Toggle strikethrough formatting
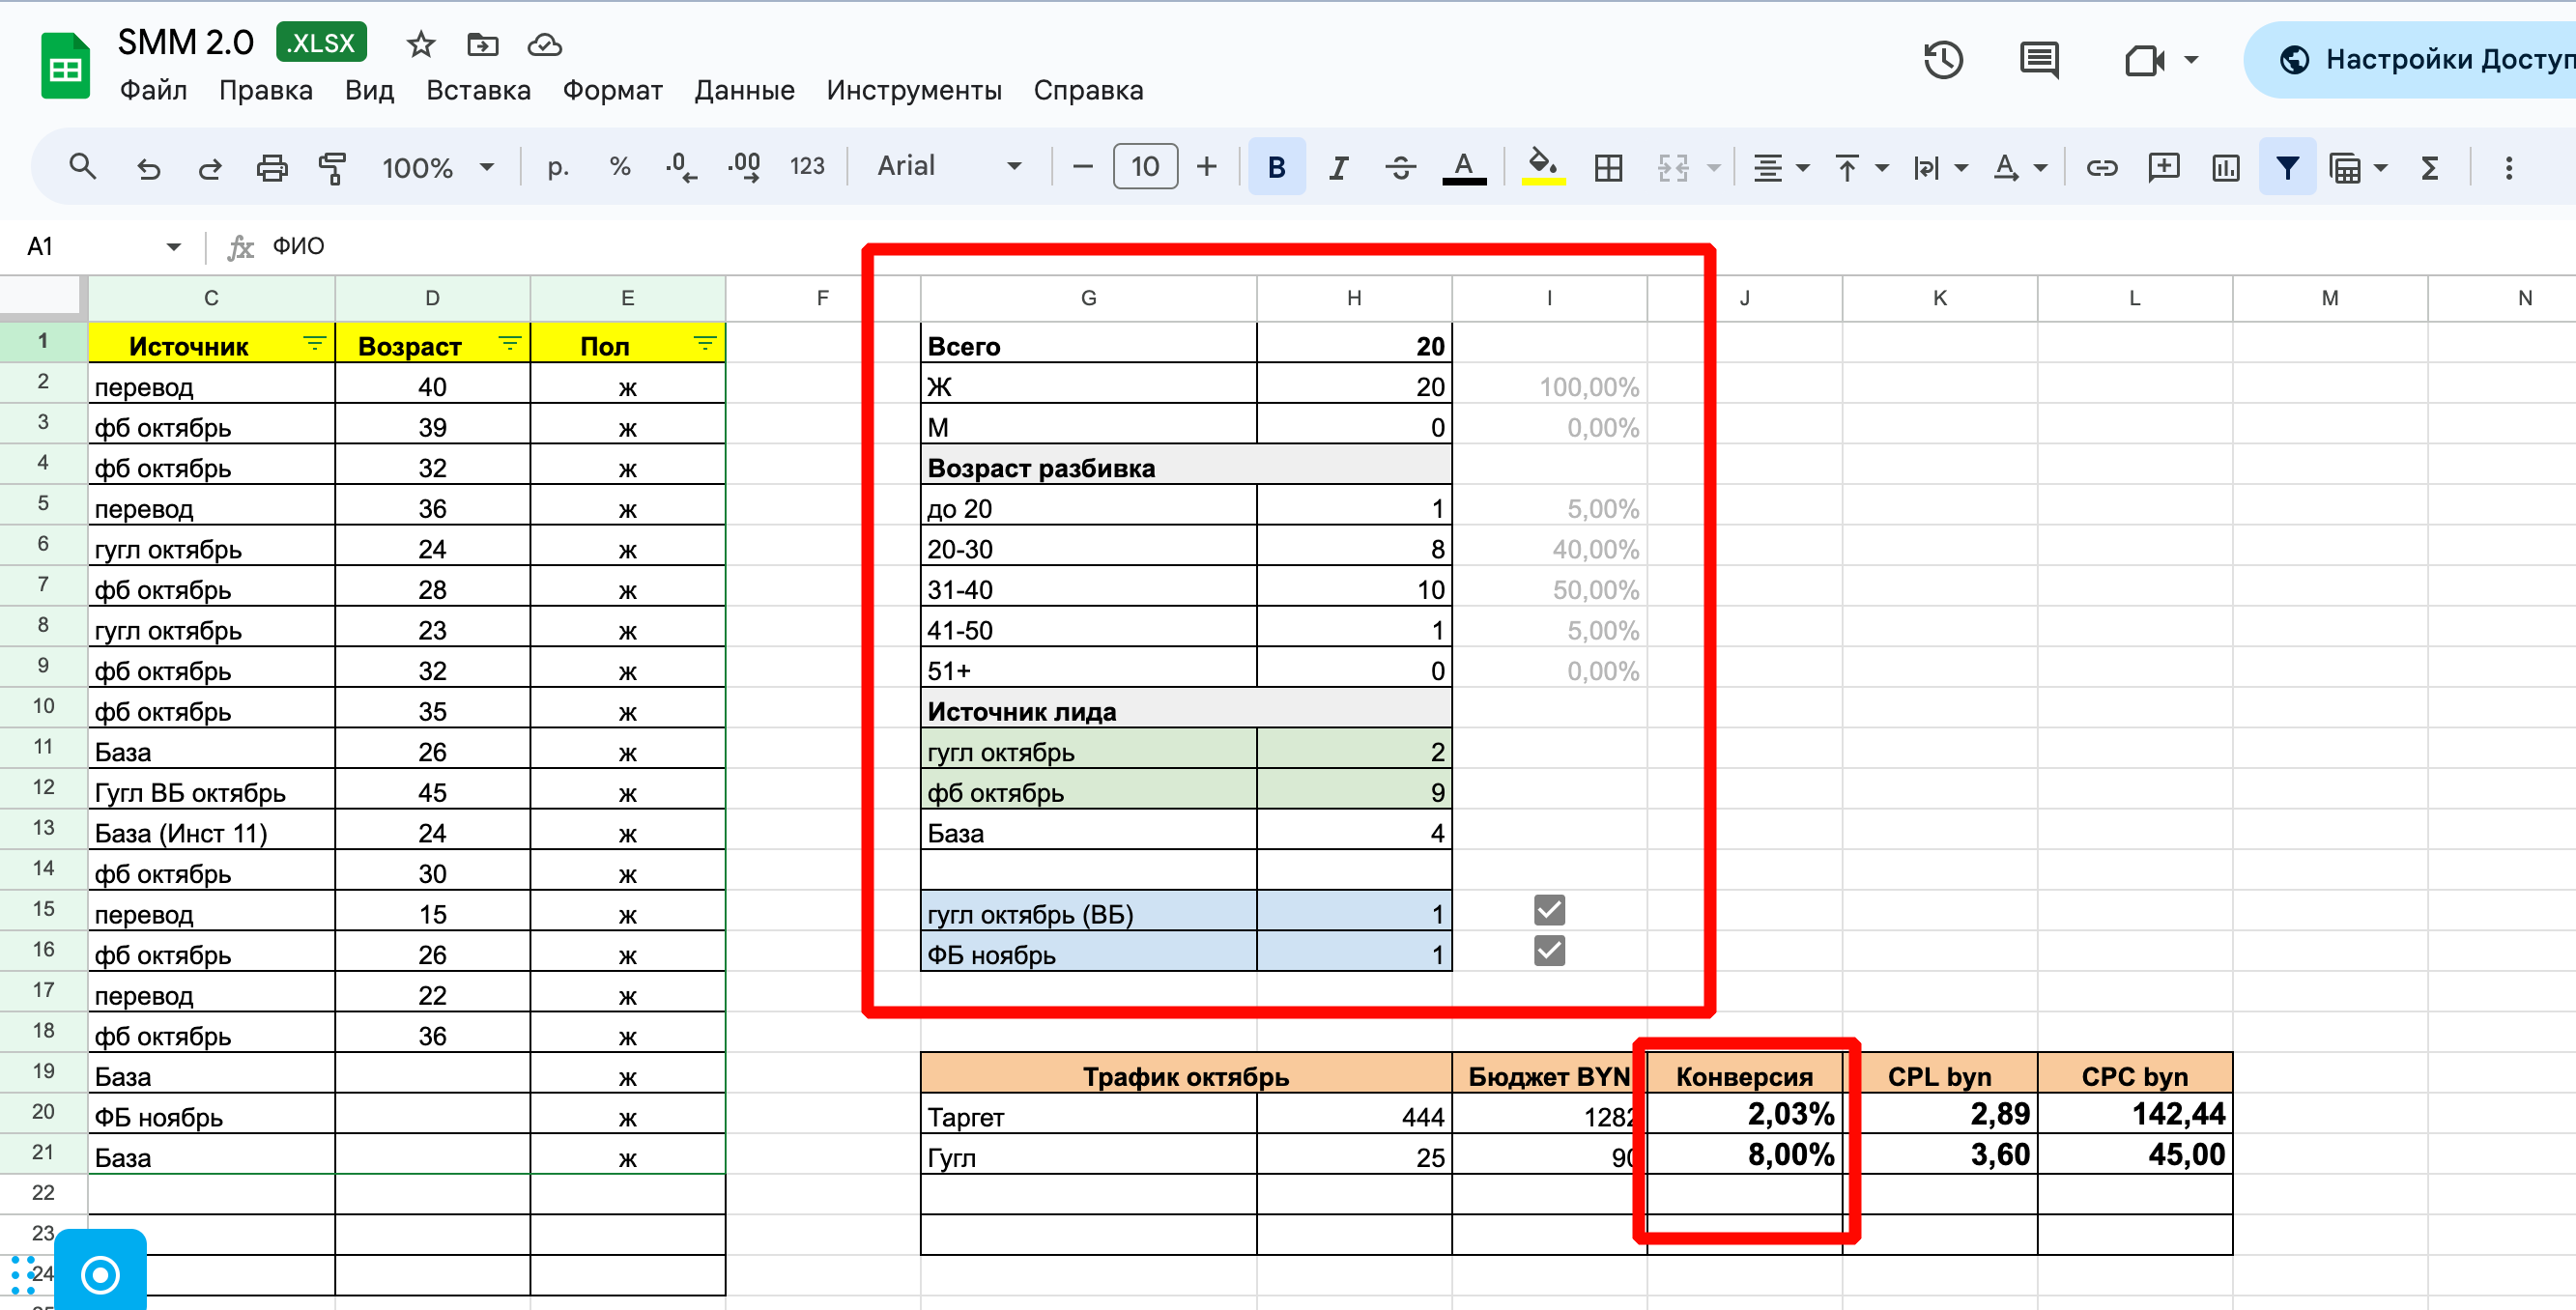The height and width of the screenshot is (1310, 2576). point(1400,167)
